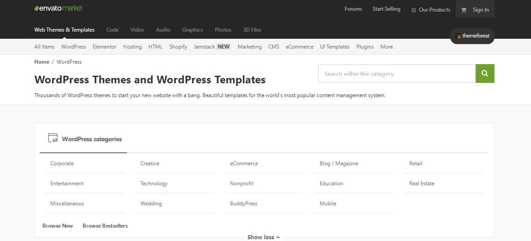Open the Corporate category

[x=62, y=163]
